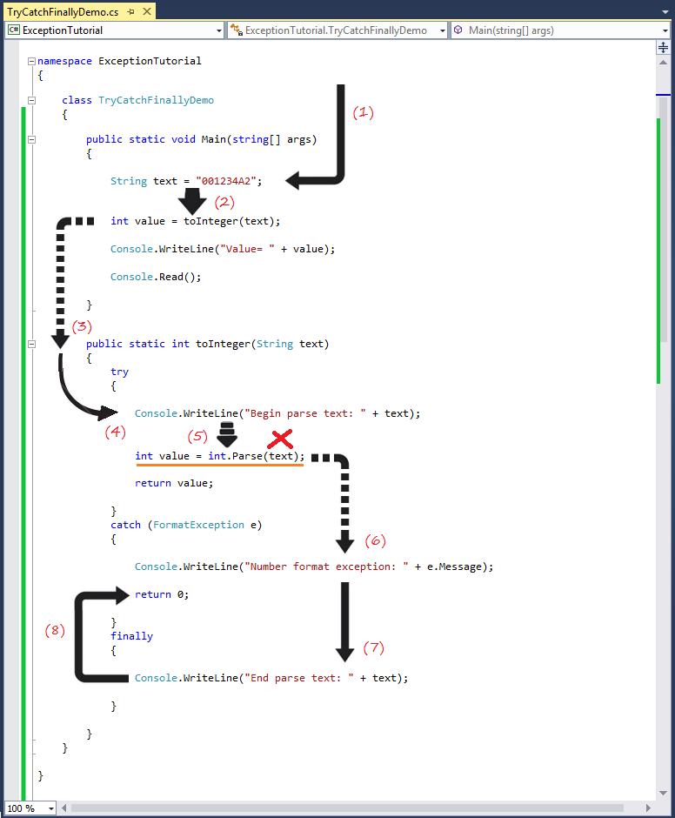Viewport: 675px width, 818px height.
Task: Click the vertical scrollbar thumb
Action: pyautogui.click(x=663, y=219)
